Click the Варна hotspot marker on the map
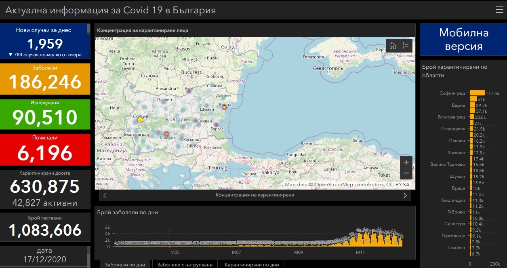Screen dimensions: 507x268 224,107
